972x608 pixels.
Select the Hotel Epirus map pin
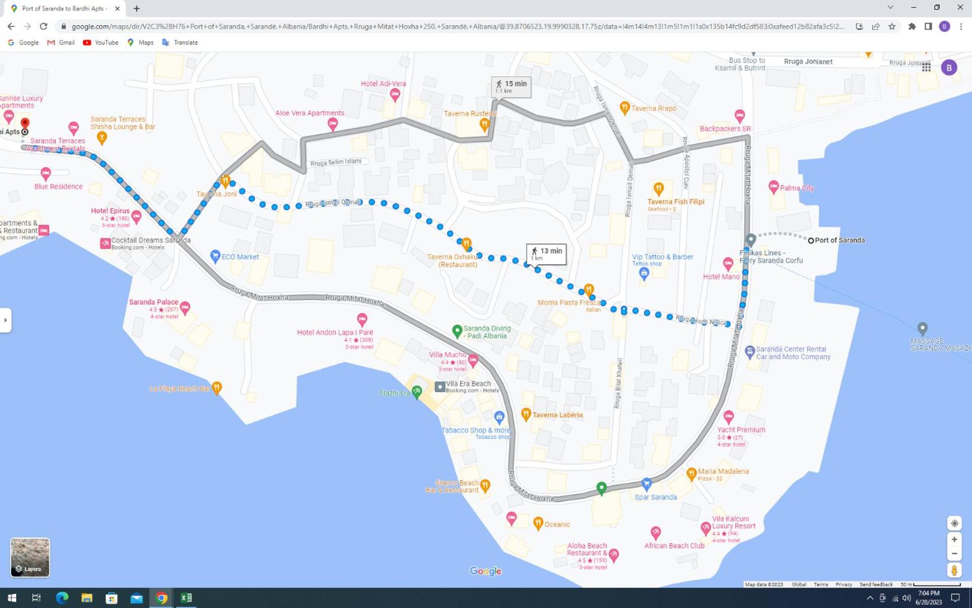tap(136, 217)
